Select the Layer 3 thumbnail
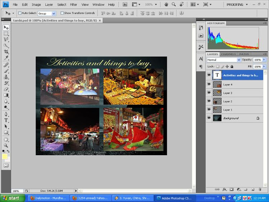269x202 pixels. [x=217, y=93]
